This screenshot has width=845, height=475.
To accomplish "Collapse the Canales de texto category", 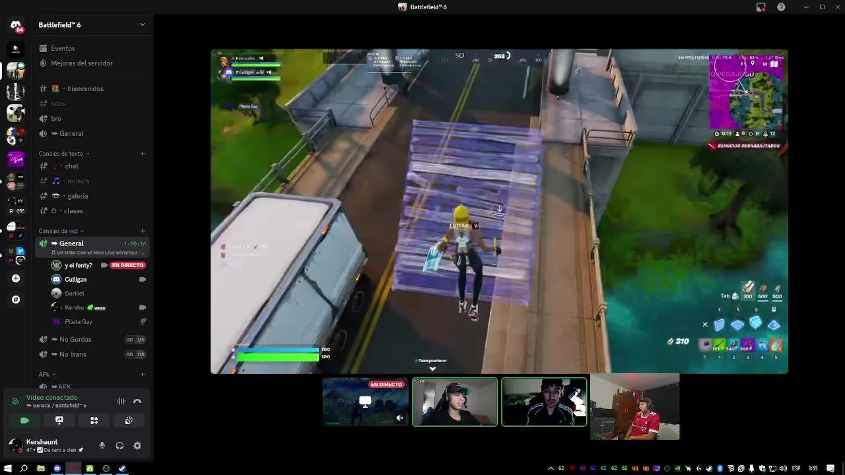I will click(x=63, y=154).
